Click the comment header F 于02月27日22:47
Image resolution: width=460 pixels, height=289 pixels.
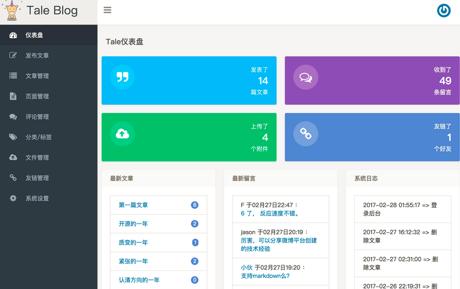click(269, 205)
